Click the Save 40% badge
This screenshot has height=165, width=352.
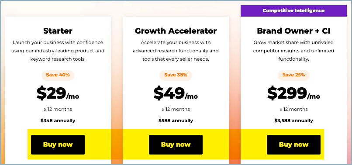tap(58, 75)
